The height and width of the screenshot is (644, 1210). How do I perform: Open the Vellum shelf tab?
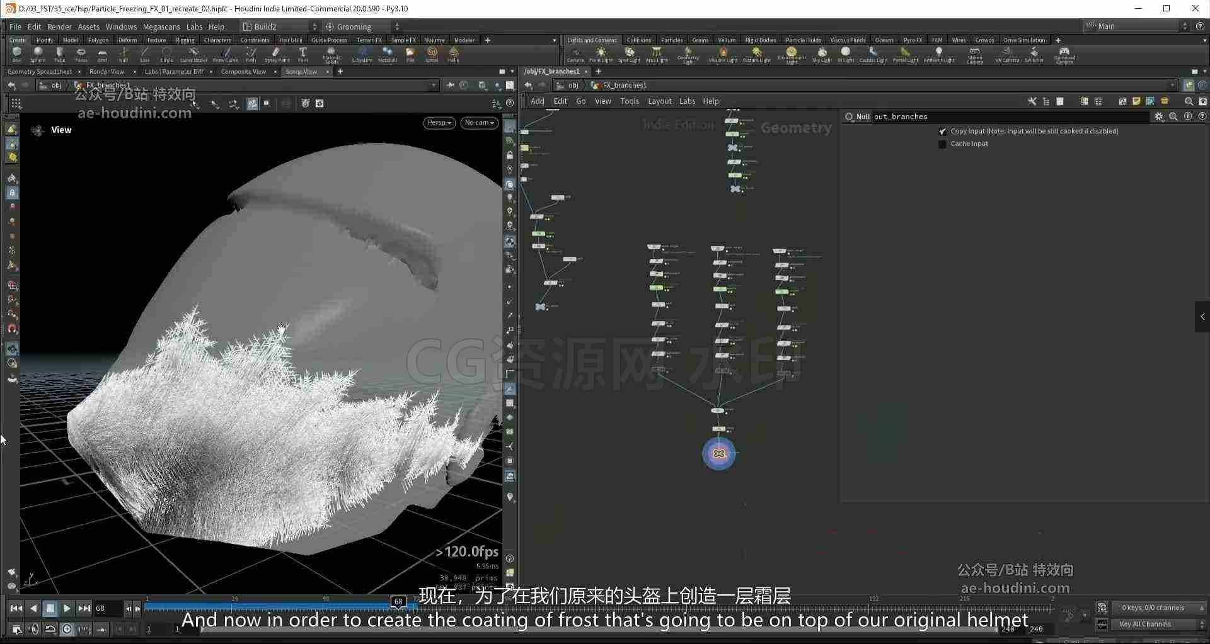727,40
